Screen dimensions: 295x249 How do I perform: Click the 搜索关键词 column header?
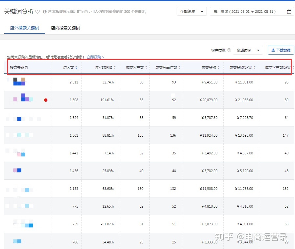tap(19, 67)
